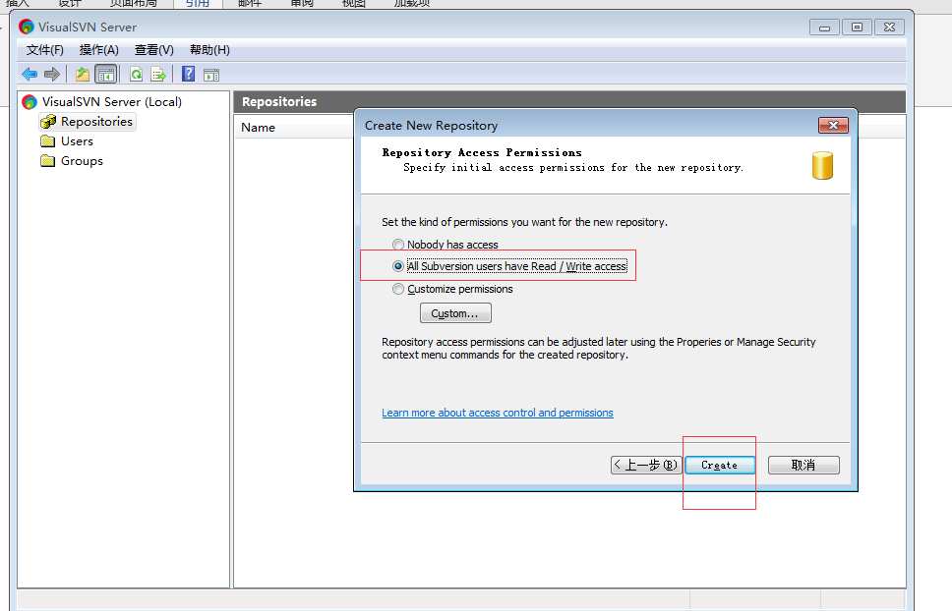Click the 取消 cancel button

tap(803, 465)
